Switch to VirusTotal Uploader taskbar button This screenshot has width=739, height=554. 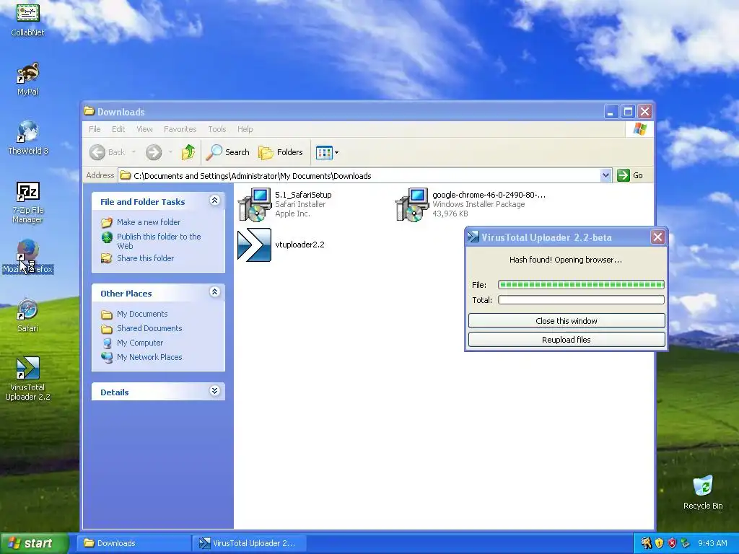[x=250, y=543]
